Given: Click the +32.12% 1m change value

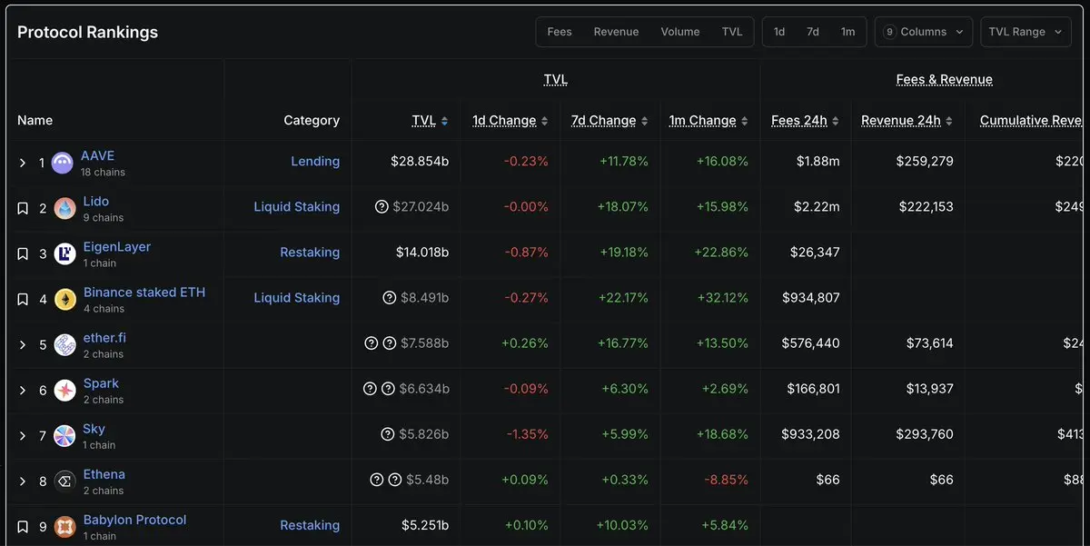Looking at the screenshot, I should coord(723,298).
